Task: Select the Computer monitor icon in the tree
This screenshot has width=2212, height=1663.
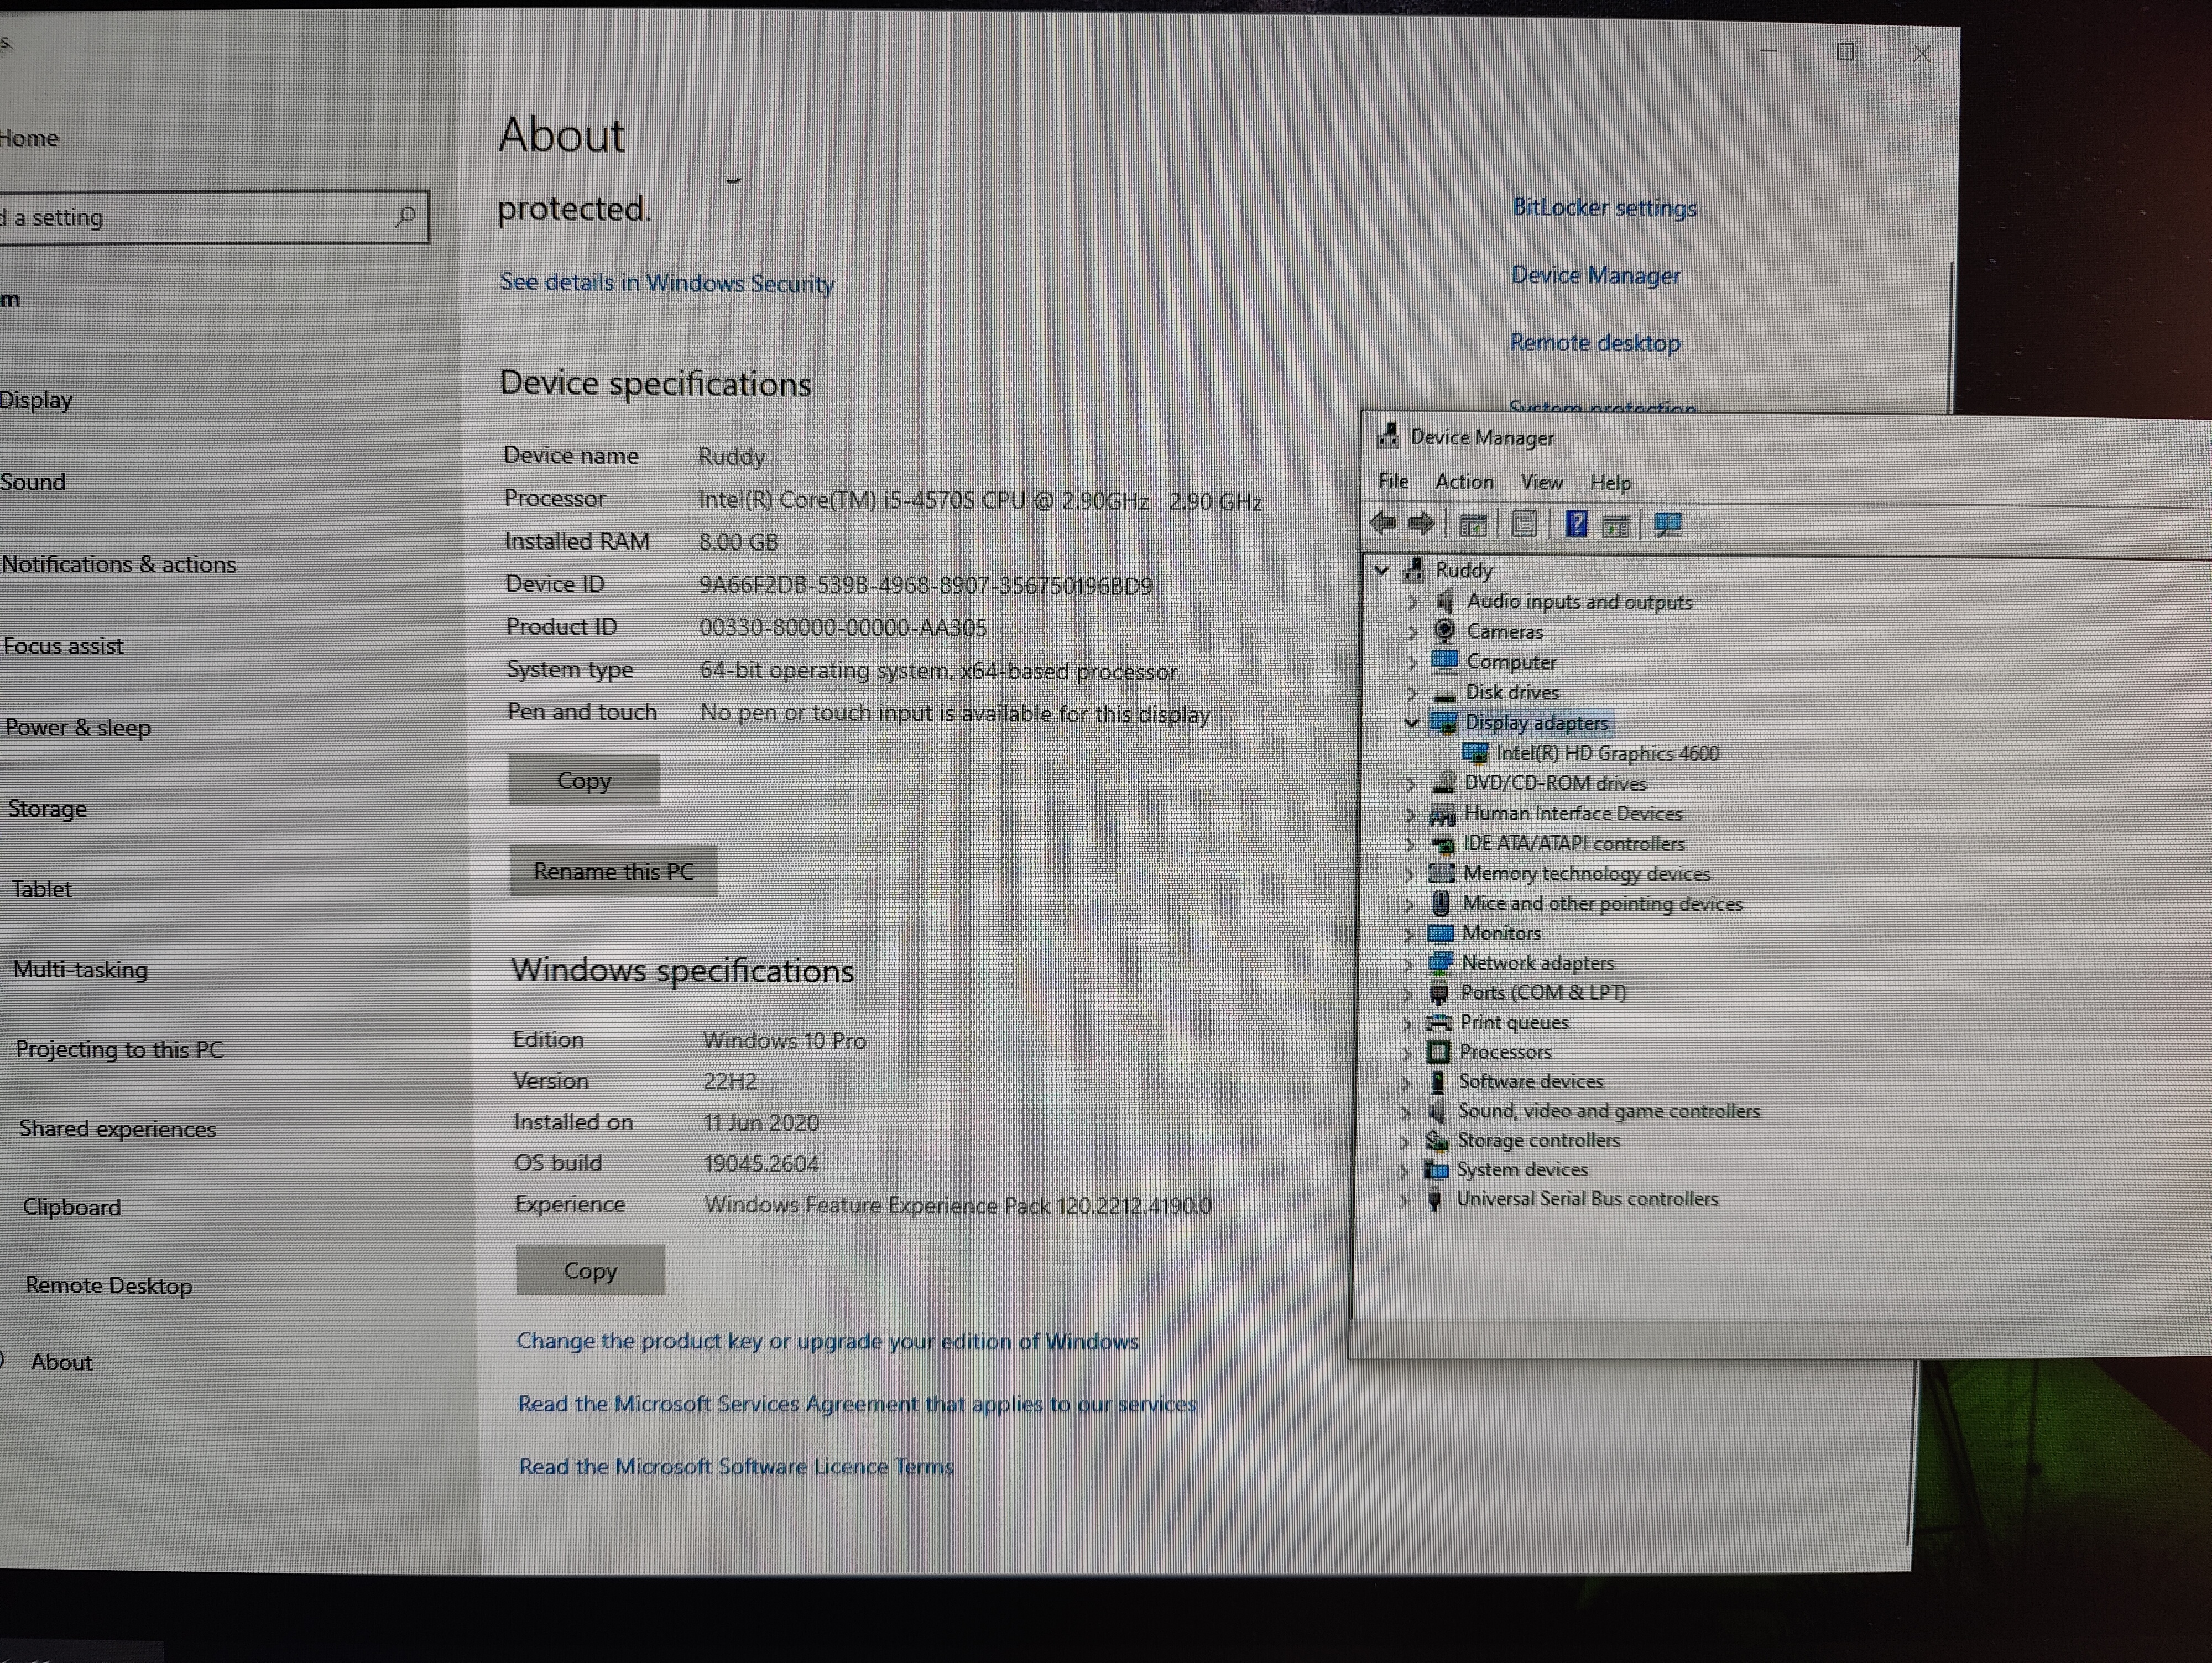Action: [x=1444, y=661]
